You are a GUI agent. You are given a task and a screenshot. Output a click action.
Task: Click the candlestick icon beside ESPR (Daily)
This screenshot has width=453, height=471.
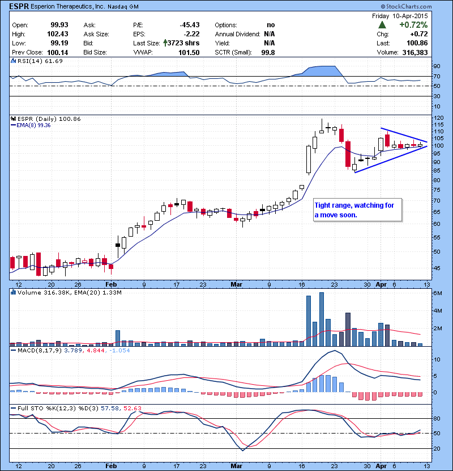[x=13, y=119]
